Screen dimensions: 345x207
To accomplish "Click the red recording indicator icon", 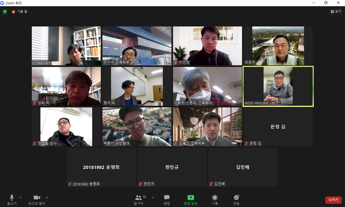I will click(x=13, y=12).
